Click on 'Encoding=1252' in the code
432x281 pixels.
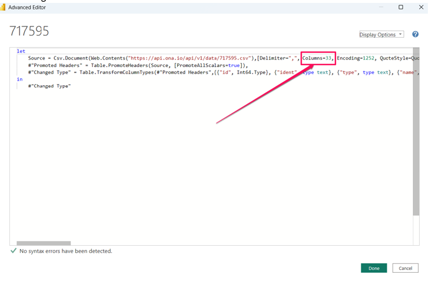click(355, 58)
